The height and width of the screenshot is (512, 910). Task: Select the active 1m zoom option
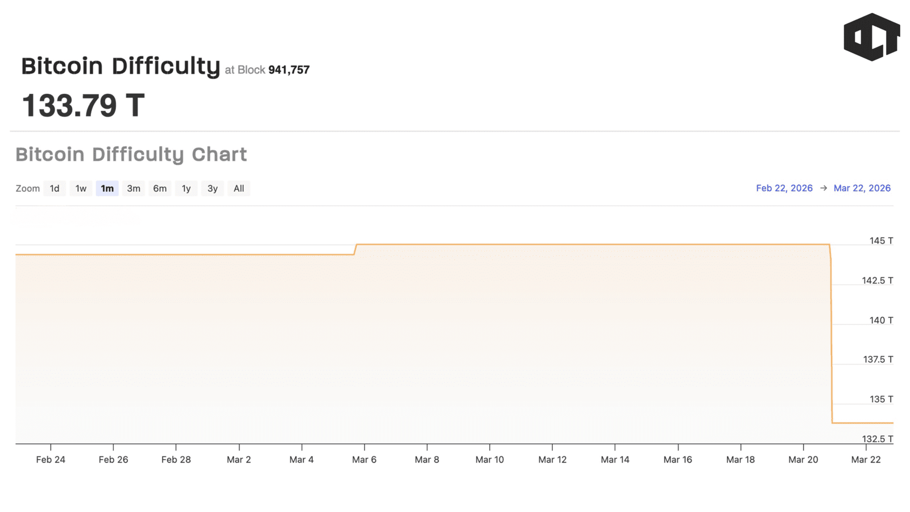coord(107,188)
